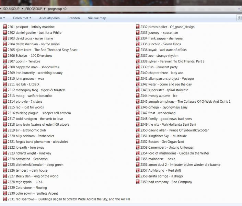Screen dimensions: 242x206
Task: Click file icon for 2309 iron butterfly
Action: [x=5, y=73]
